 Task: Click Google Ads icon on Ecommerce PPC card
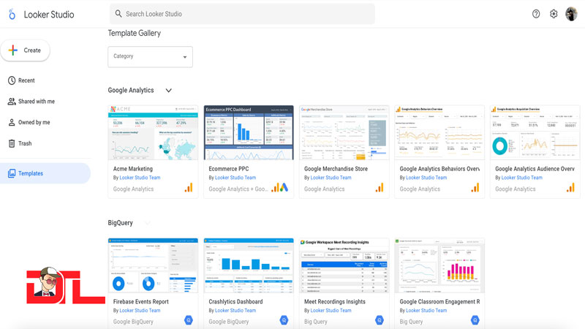pyautogui.click(x=284, y=188)
